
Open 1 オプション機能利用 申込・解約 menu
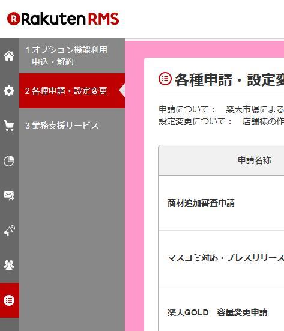(72, 56)
